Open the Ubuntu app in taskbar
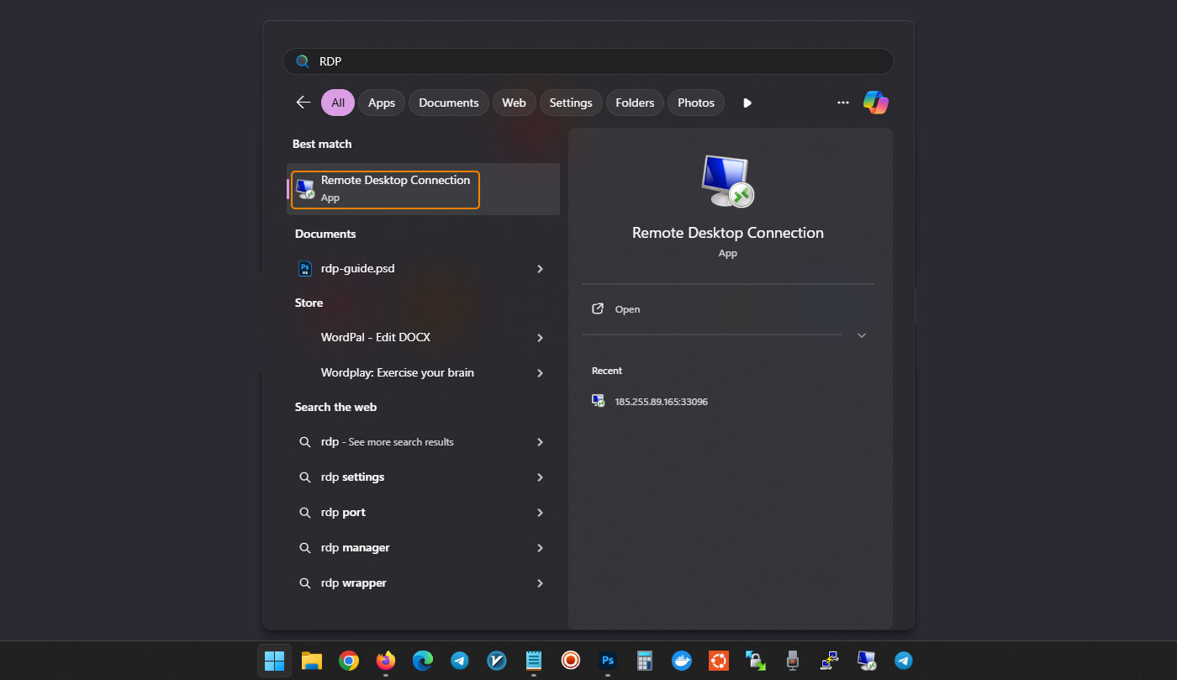 [x=718, y=661]
